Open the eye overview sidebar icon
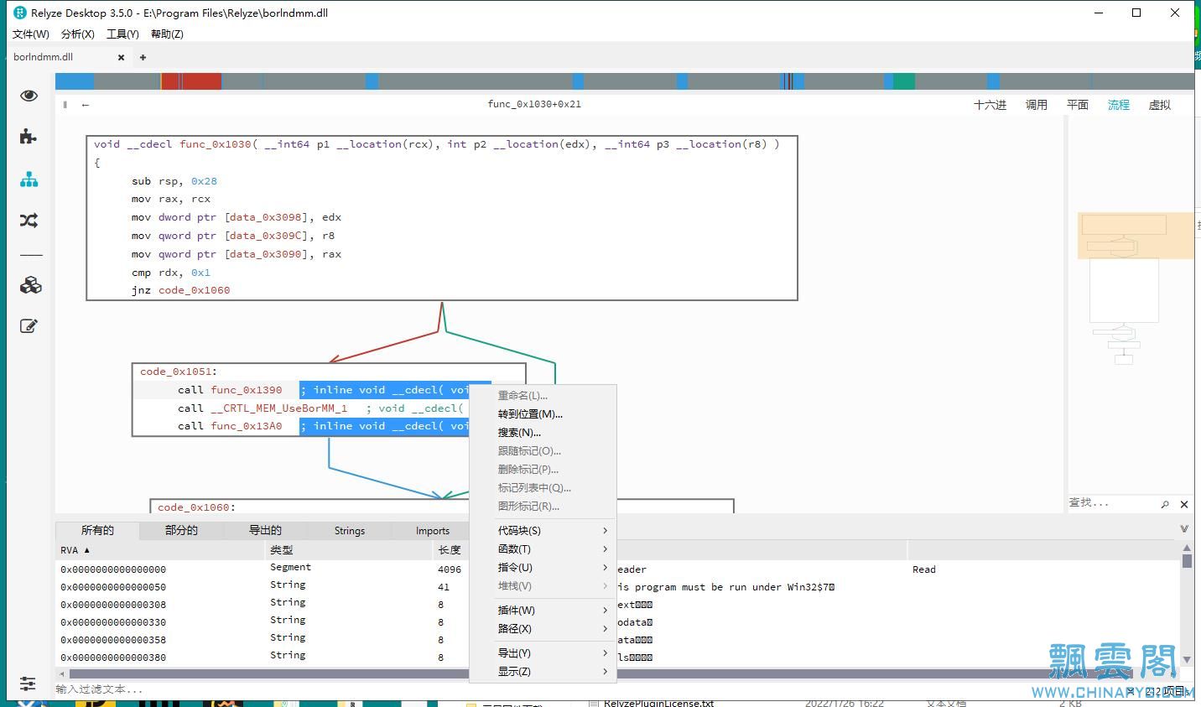The width and height of the screenshot is (1201, 707). point(29,96)
